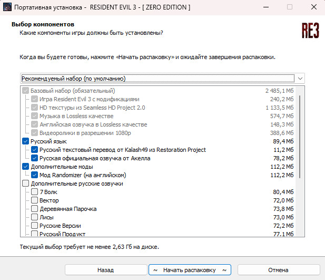The height and width of the screenshot is (280, 325).
Task: Open the Рекомендуемый набор component set dropdown
Action: [x=162, y=79]
